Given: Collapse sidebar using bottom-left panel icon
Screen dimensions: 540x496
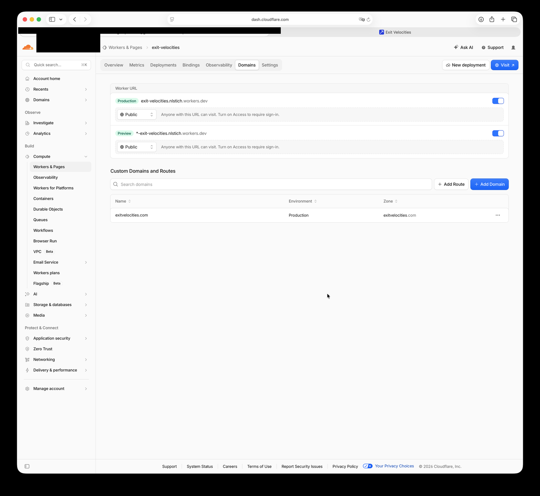Looking at the screenshot, I should click(x=27, y=466).
